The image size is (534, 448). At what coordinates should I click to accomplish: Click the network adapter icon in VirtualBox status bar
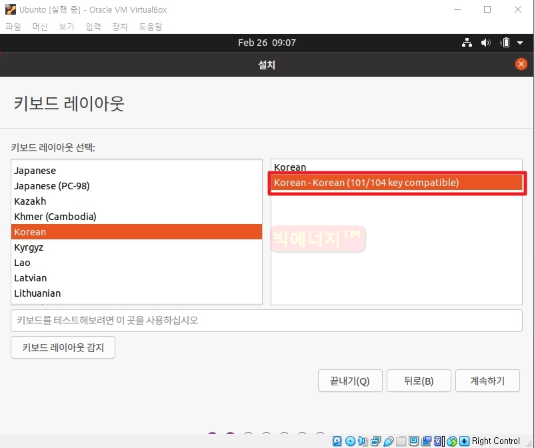point(375,441)
